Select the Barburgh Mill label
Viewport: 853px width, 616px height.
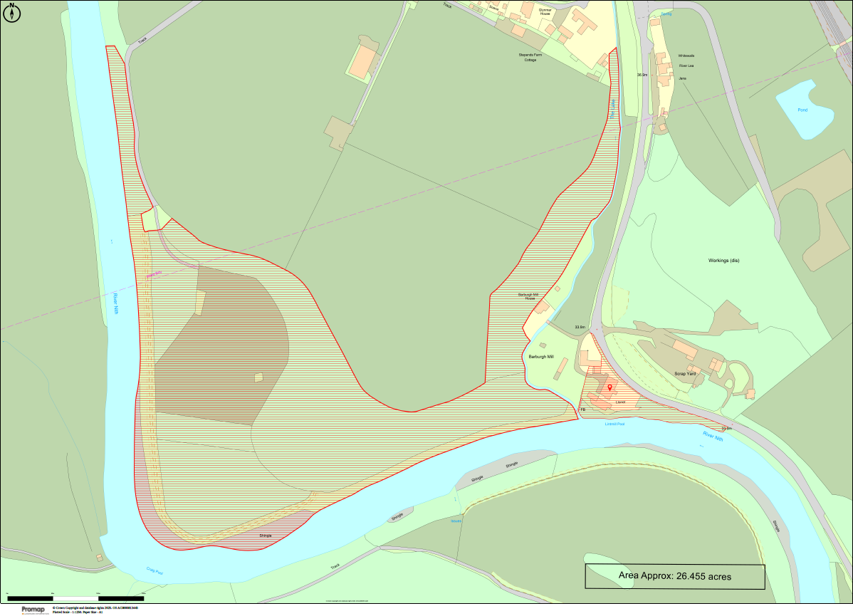coord(541,356)
